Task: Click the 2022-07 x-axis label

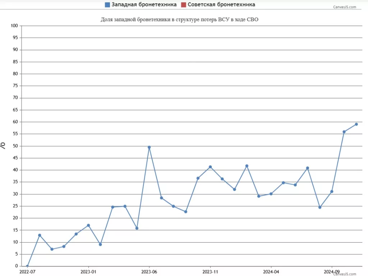Action: [x=27, y=272]
